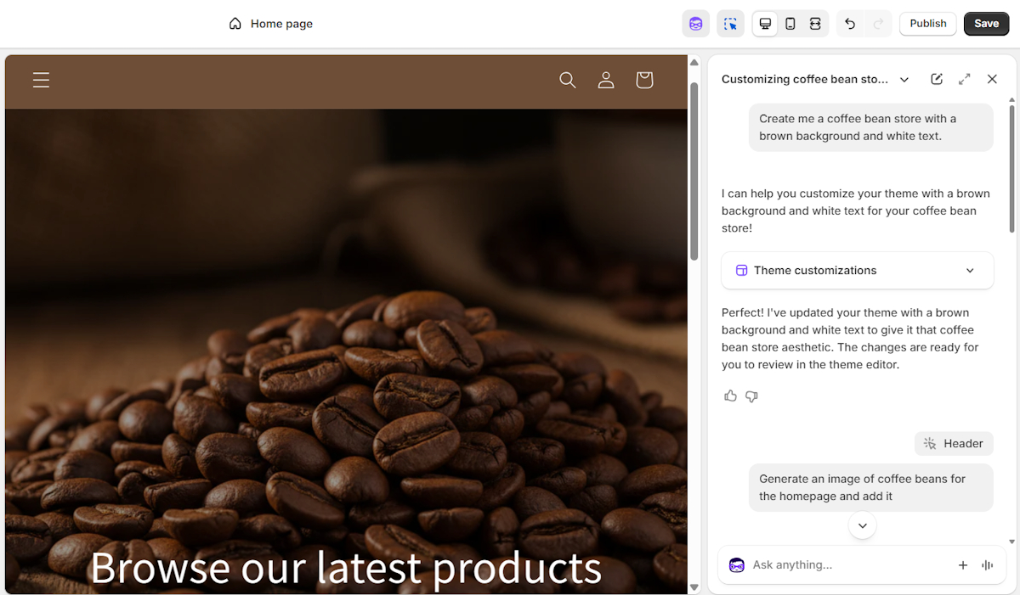The height and width of the screenshot is (595, 1020).
Task: Switch preview to mobile view
Action: 790,23
